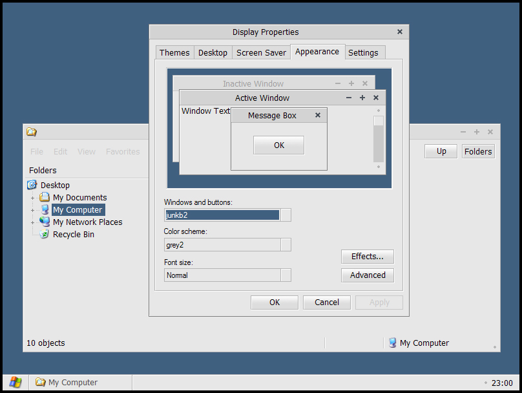522x393 pixels.
Task: Click maximize icon on Active Window preview
Action: coord(362,98)
